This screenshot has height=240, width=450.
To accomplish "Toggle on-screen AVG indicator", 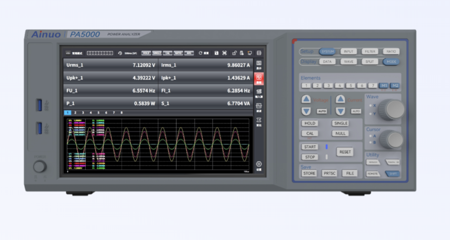I will tap(189, 53).
